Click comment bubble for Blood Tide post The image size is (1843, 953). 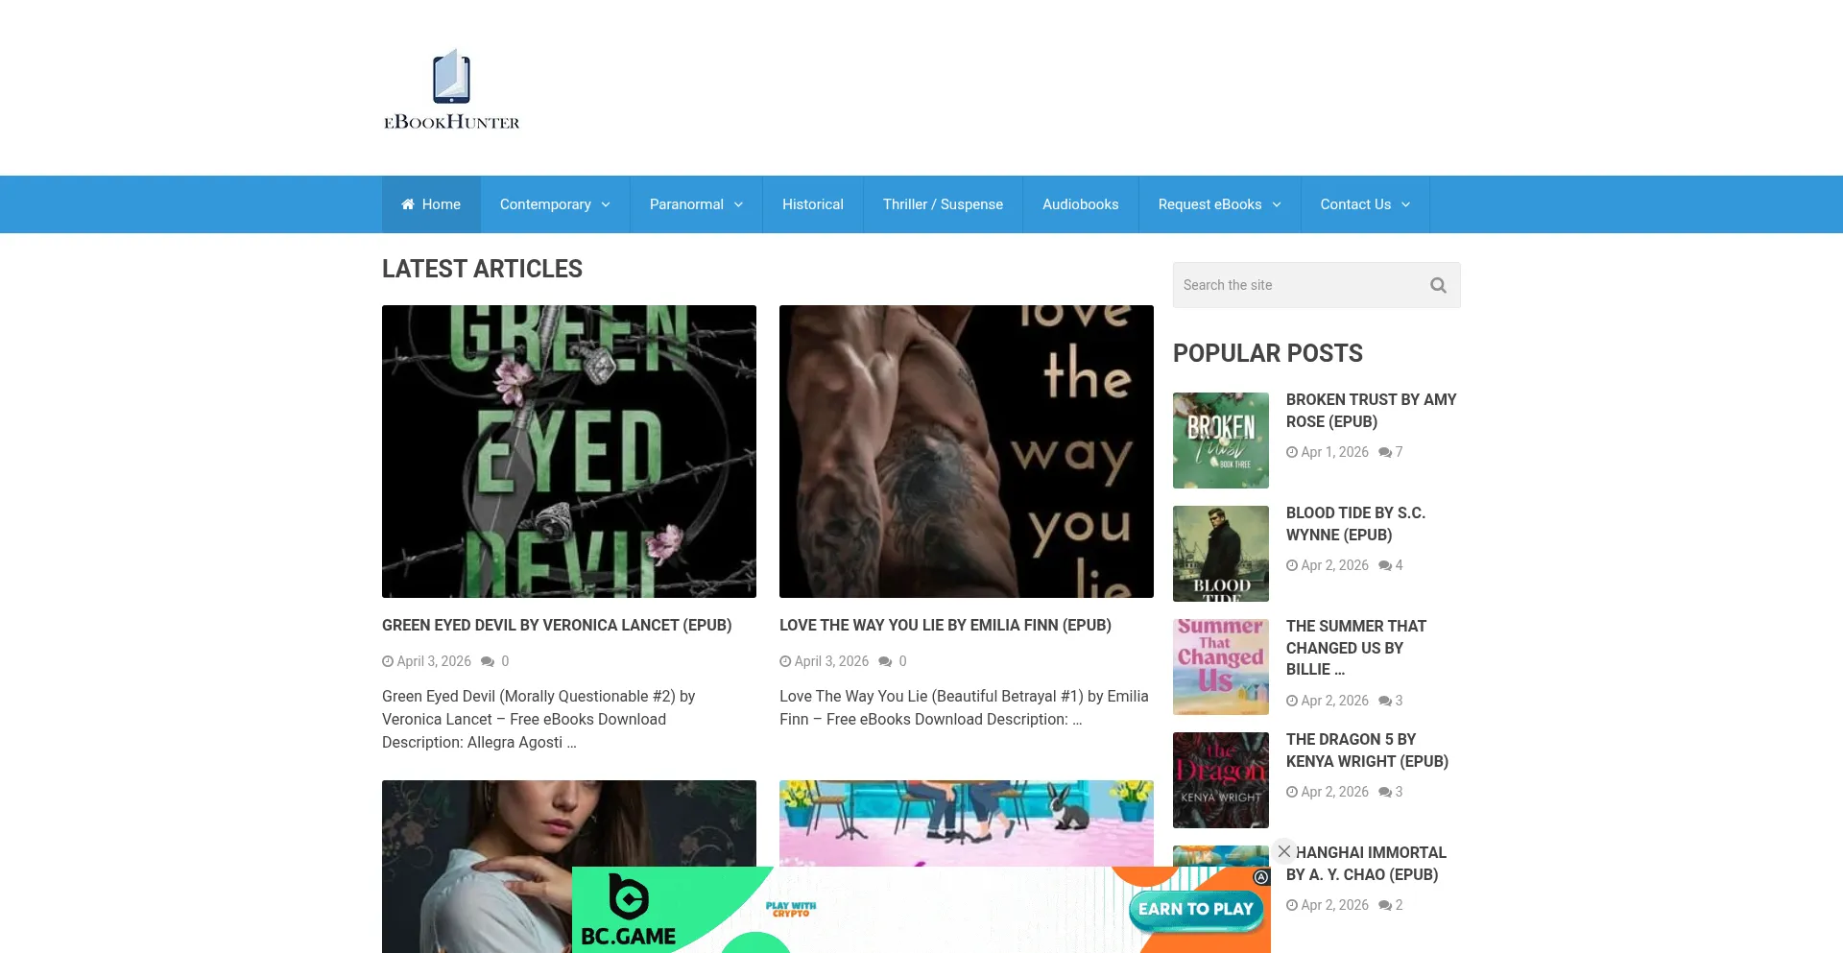[x=1385, y=565]
